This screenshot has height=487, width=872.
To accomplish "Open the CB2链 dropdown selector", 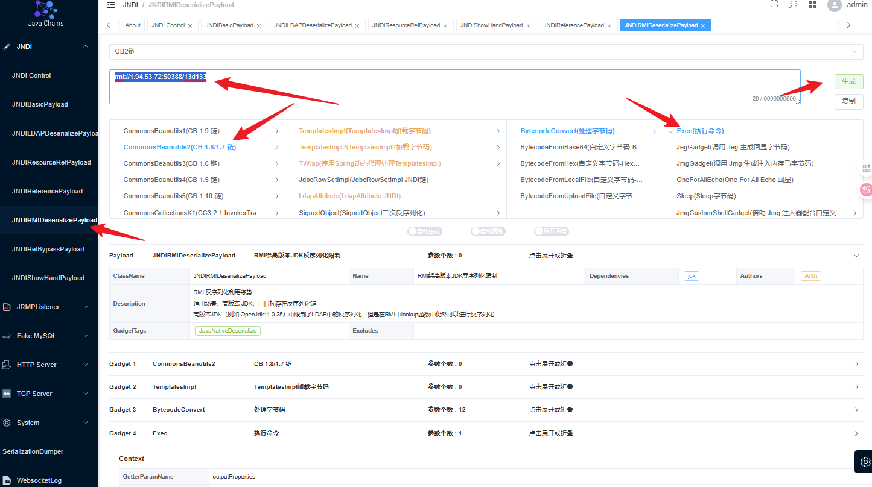I will point(486,52).
